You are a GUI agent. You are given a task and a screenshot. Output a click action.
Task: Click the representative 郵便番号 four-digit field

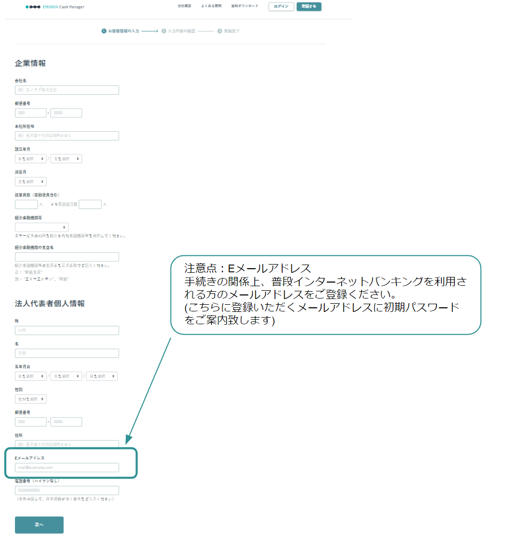coord(66,422)
